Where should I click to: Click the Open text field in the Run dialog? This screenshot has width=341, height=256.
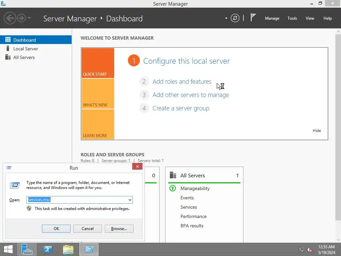pyautogui.click(x=77, y=200)
